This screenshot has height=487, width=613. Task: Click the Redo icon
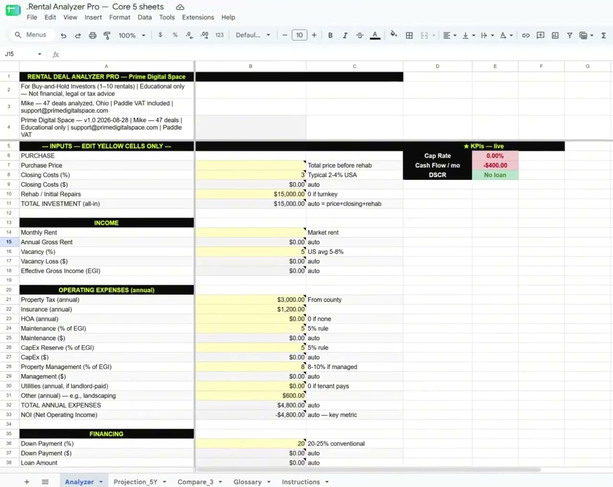point(78,35)
